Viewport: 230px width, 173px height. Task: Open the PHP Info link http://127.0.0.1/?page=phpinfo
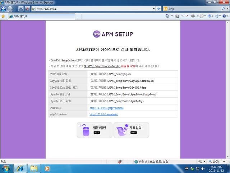tap(106, 108)
